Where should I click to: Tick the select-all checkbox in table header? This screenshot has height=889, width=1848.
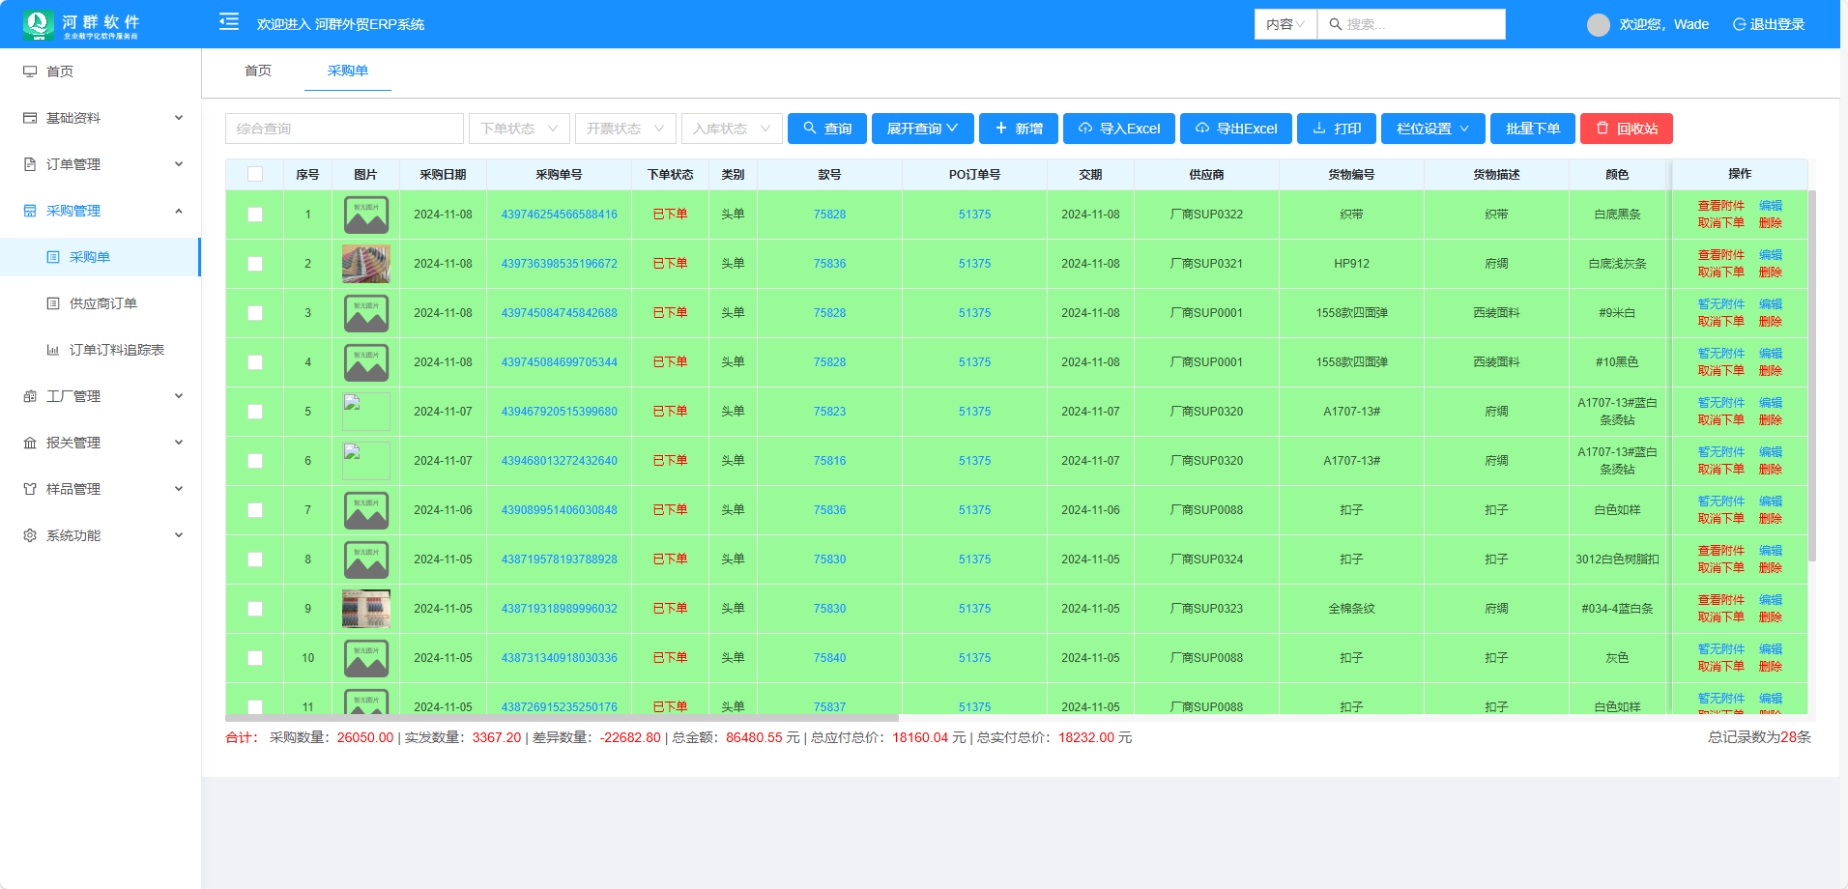click(x=255, y=174)
